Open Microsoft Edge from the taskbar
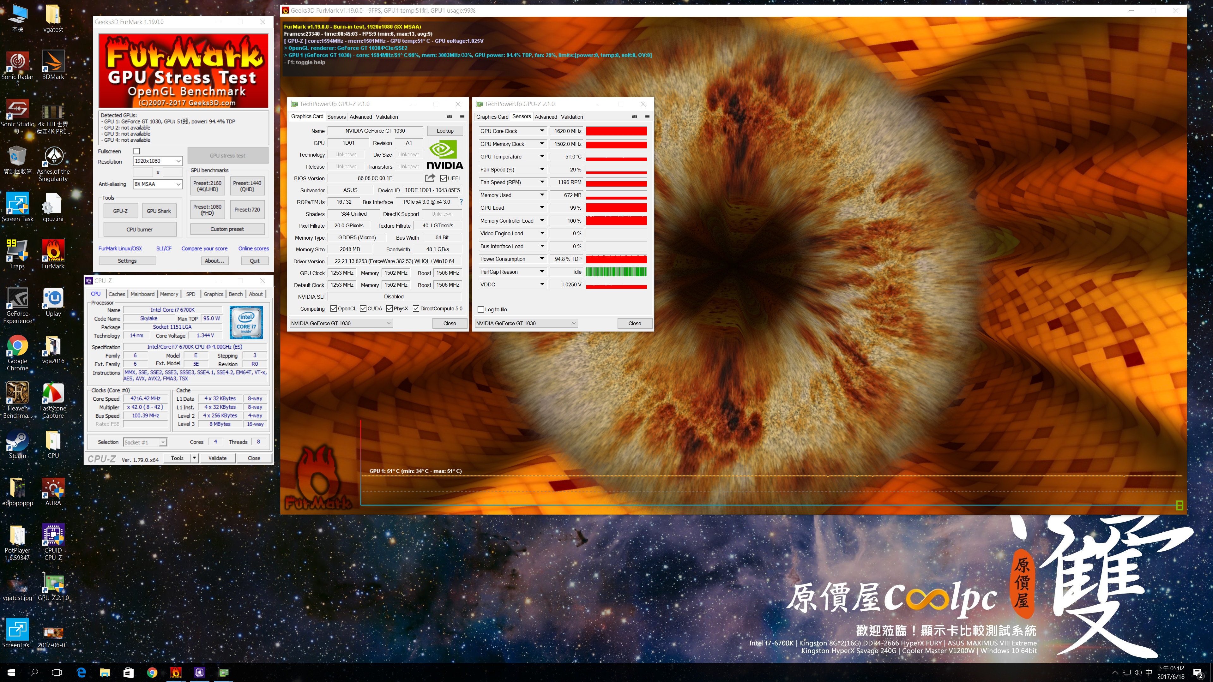 coord(81,673)
